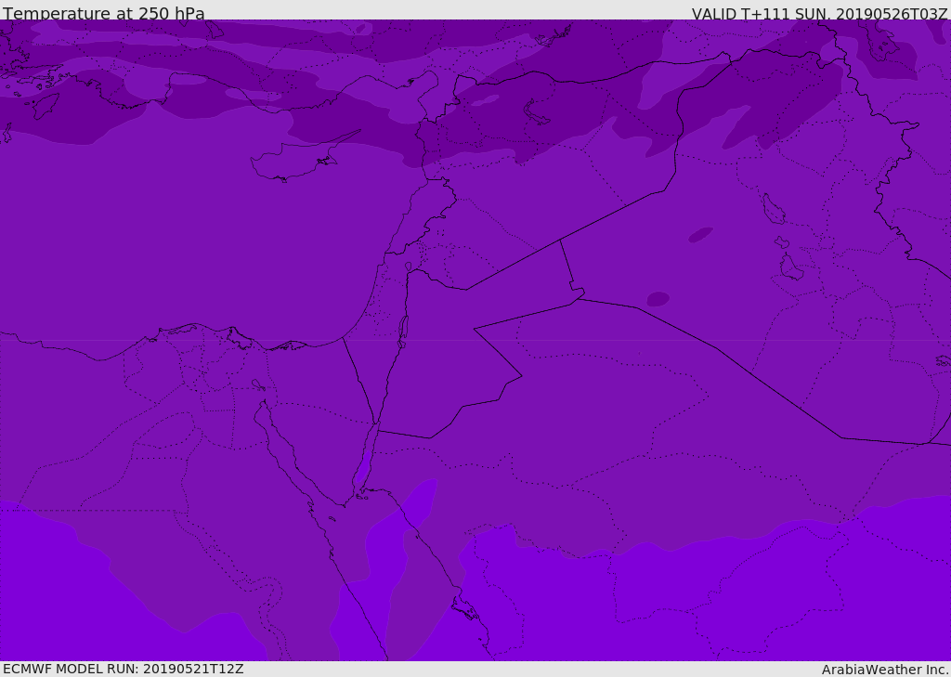Click the 'Temperature at 250 hPa' title
The width and height of the screenshot is (951, 677).
tap(104, 13)
